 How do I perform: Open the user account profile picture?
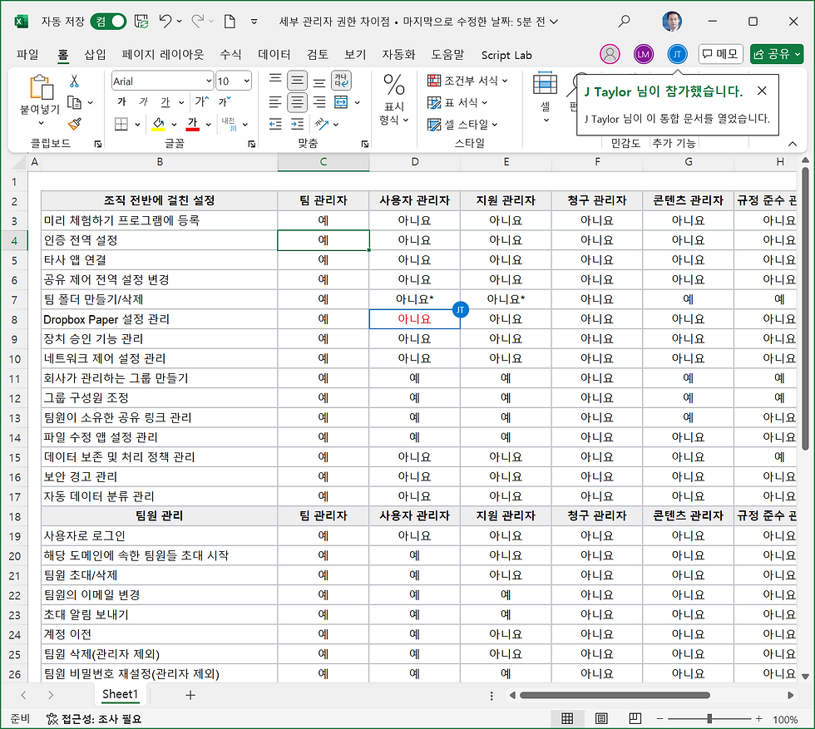(x=672, y=22)
